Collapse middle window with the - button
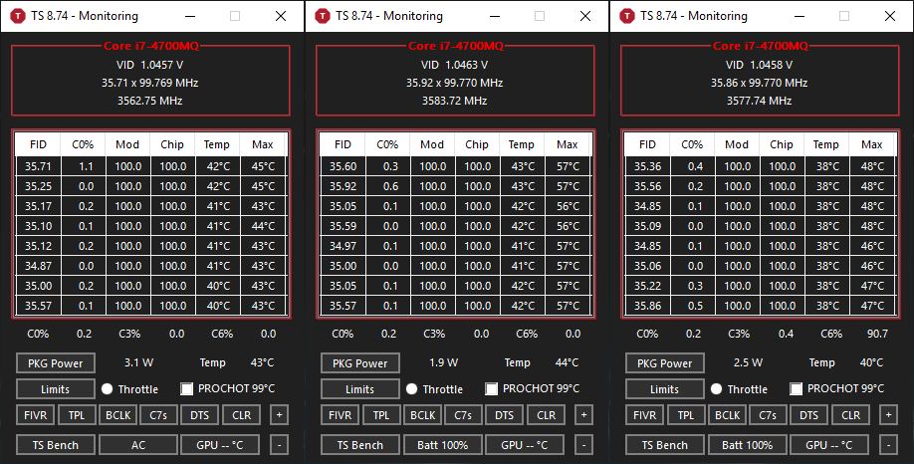The width and height of the screenshot is (914, 464). (583, 445)
